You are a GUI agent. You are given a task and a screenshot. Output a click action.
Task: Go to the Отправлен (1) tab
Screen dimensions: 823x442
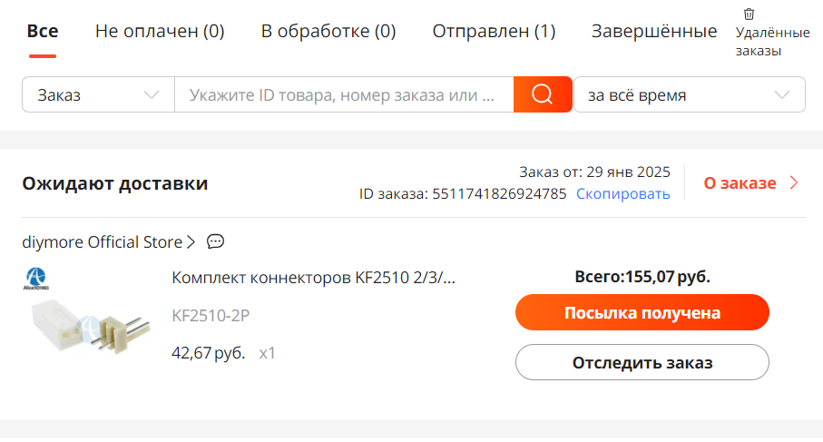[494, 31]
